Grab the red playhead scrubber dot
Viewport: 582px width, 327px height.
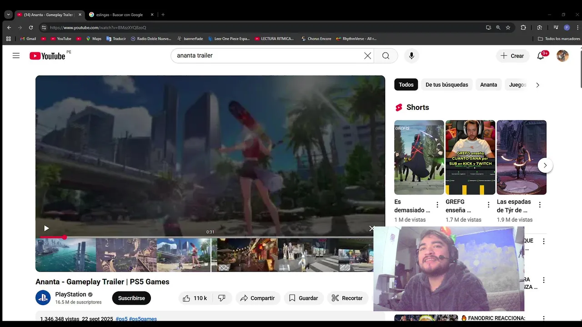(65, 237)
